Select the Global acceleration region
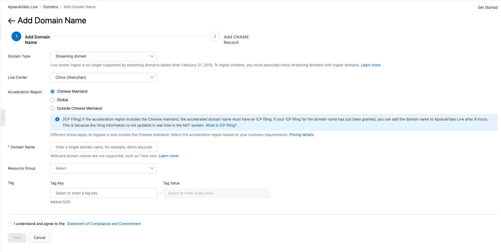The height and width of the screenshot is (252, 501). point(52,100)
